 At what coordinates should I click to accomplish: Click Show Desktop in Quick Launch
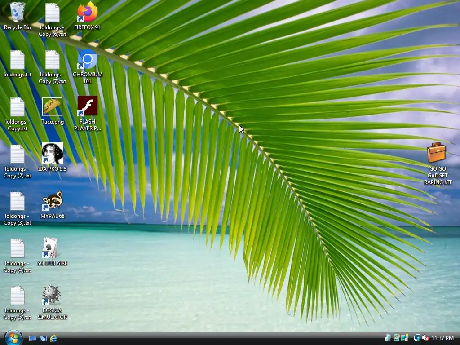(32, 338)
